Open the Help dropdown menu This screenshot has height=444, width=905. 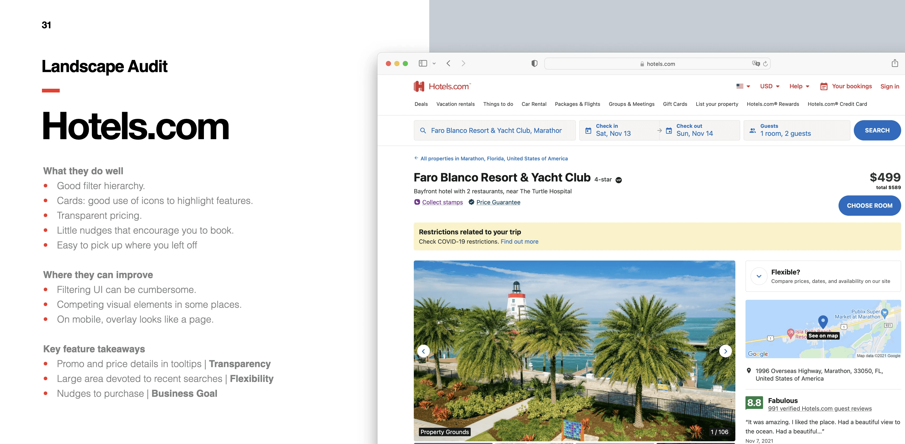coord(799,86)
